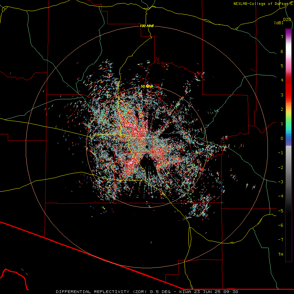Click the positive 5 scale value

(x=282, y=66)
